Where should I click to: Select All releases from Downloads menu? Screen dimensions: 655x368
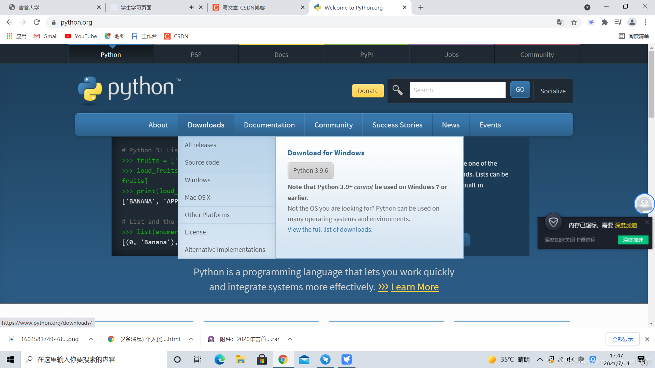pyautogui.click(x=227, y=145)
